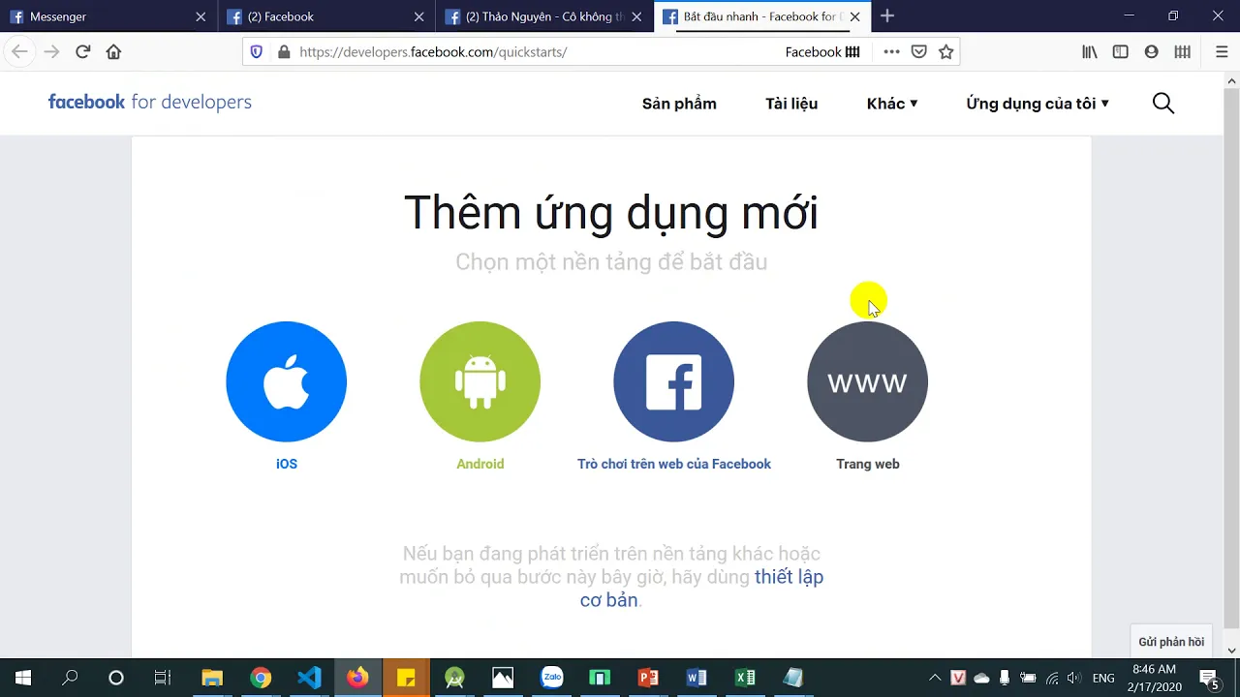Open a new browser tab
Viewport: 1240px width, 697px height.
(887, 16)
